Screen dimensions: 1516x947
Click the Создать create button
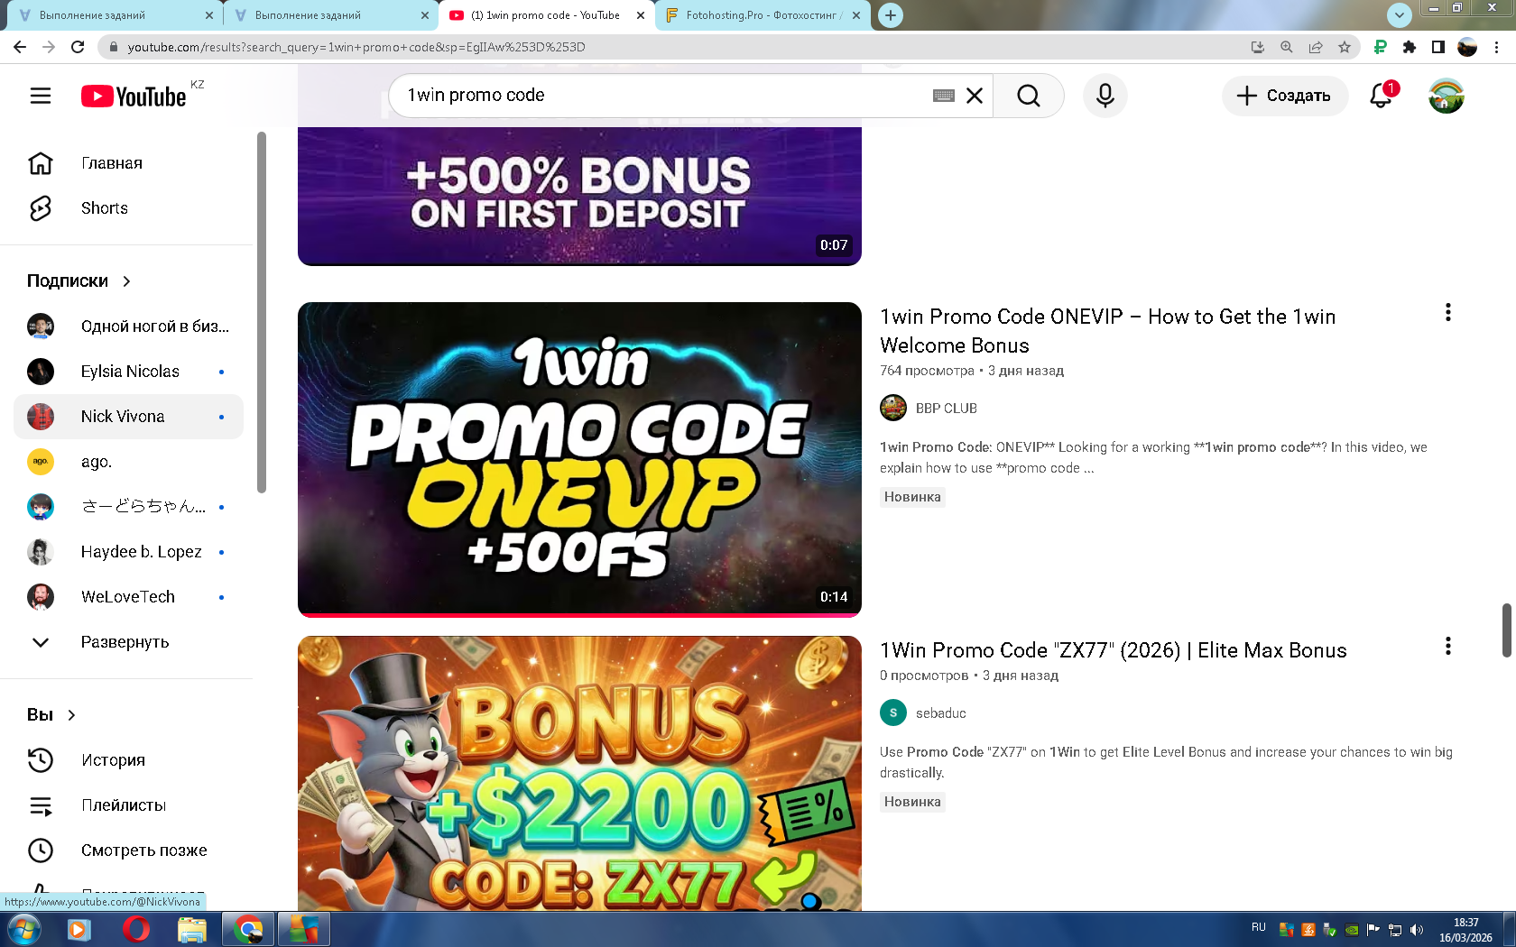pyautogui.click(x=1285, y=96)
